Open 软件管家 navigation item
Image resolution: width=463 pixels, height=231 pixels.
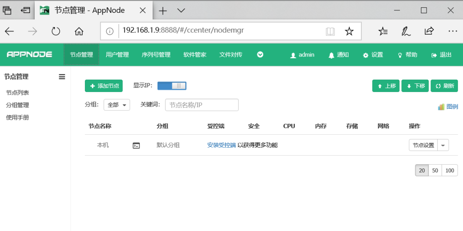[x=195, y=55]
